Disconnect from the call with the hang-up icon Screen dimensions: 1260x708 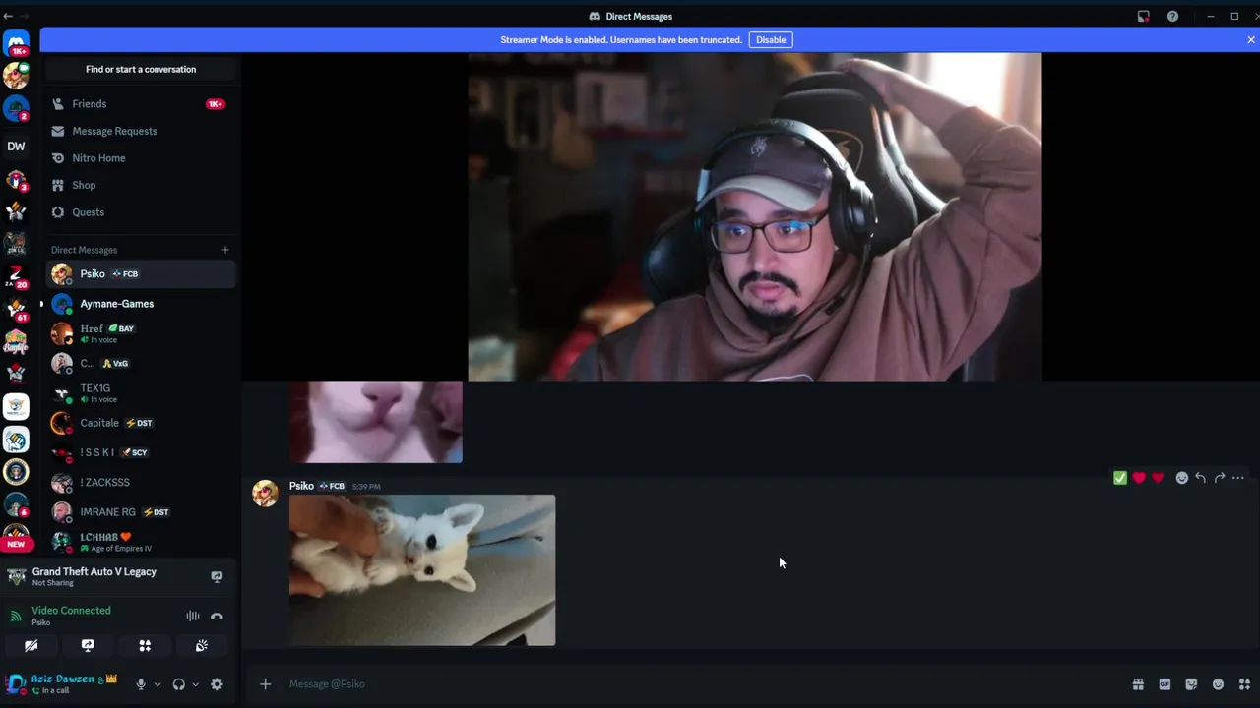point(217,617)
